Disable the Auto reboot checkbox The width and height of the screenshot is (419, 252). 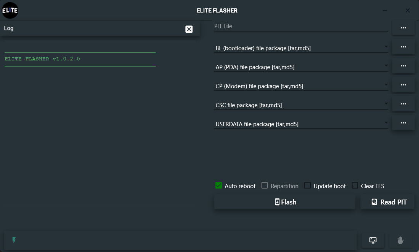[x=218, y=185]
